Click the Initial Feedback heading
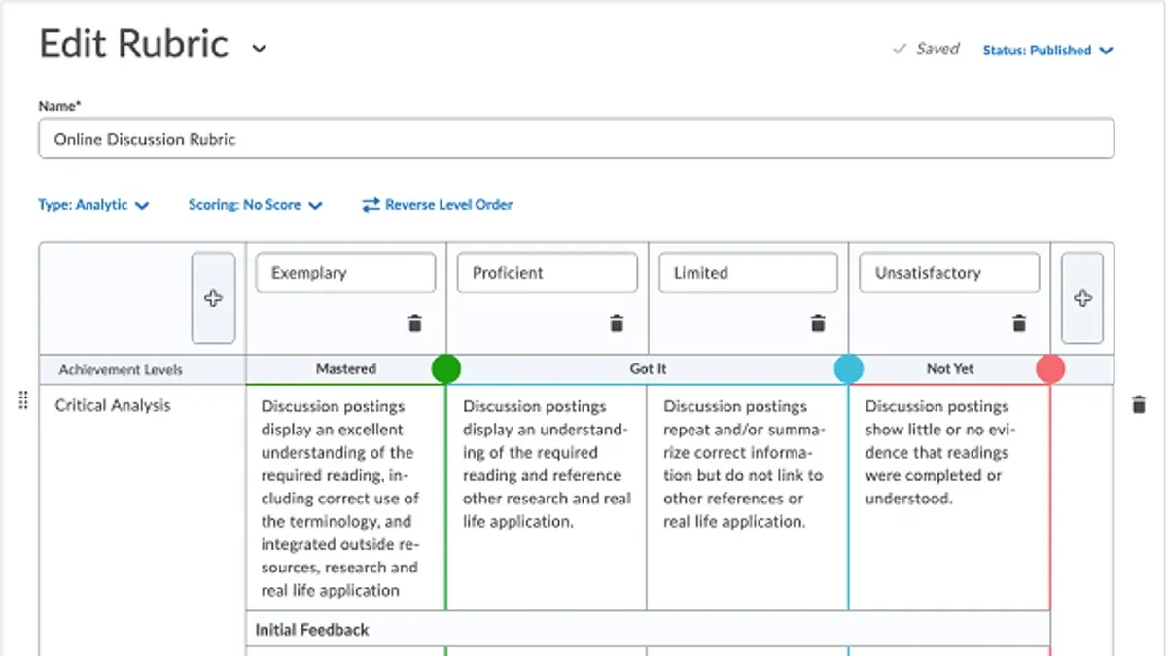The image size is (1167, 656). coord(312,630)
